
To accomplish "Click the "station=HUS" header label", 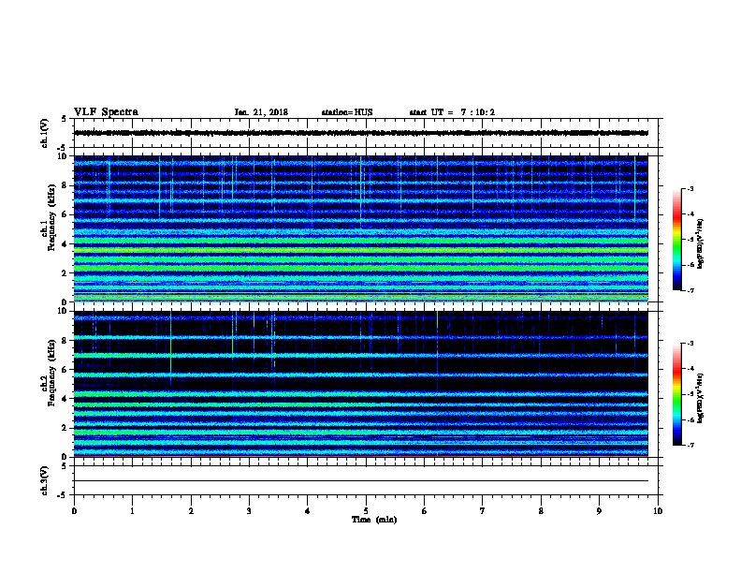I will (347, 112).
